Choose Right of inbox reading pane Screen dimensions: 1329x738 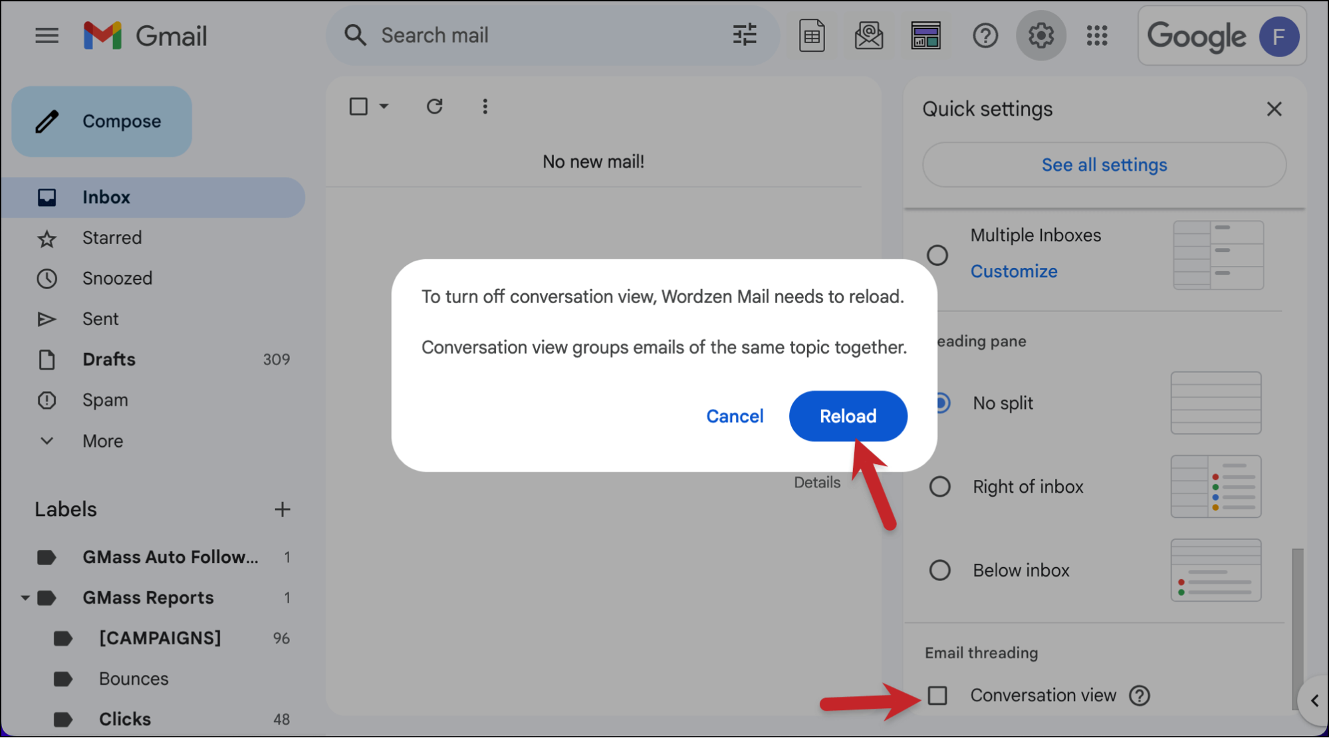939,487
